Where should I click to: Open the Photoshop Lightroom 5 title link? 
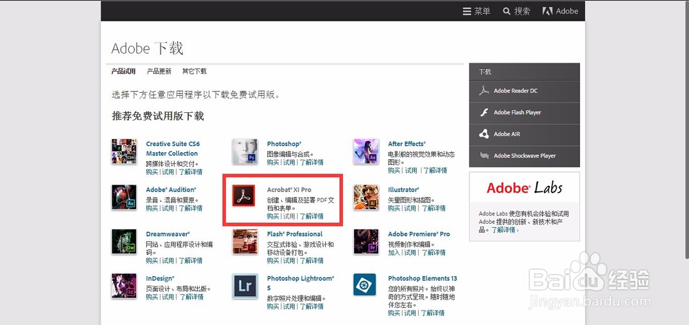point(300,283)
